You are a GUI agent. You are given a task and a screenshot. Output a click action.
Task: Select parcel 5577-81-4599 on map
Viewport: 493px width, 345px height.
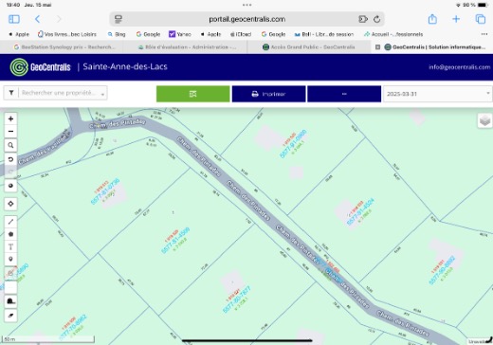click(x=175, y=240)
